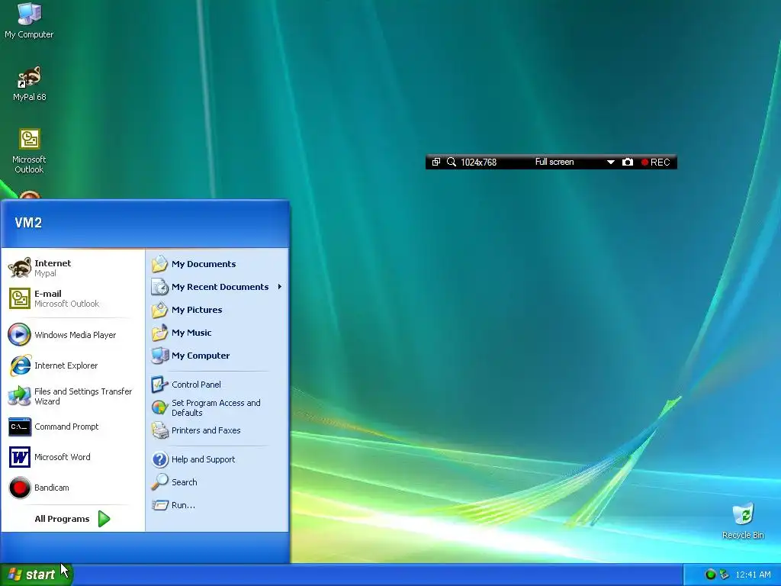Viewport: 781px width, 586px height.
Task: Click the REC button in Bandicam bar
Action: coord(656,163)
